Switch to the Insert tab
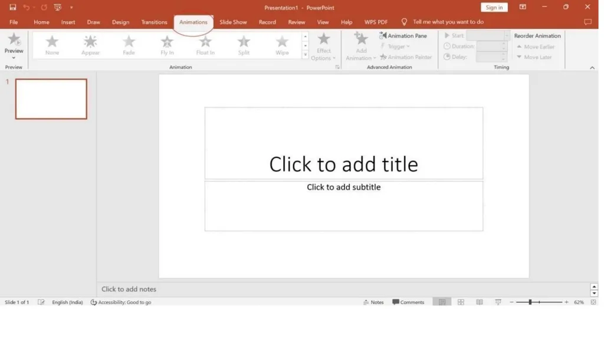This screenshot has height=339, width=604. [68, 22]
